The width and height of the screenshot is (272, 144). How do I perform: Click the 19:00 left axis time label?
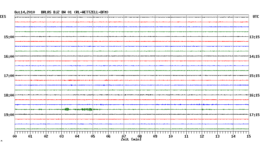[9, 115]
